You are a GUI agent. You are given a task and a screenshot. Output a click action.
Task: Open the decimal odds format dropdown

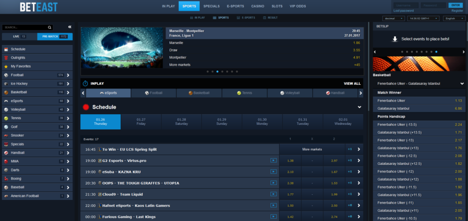394,19
